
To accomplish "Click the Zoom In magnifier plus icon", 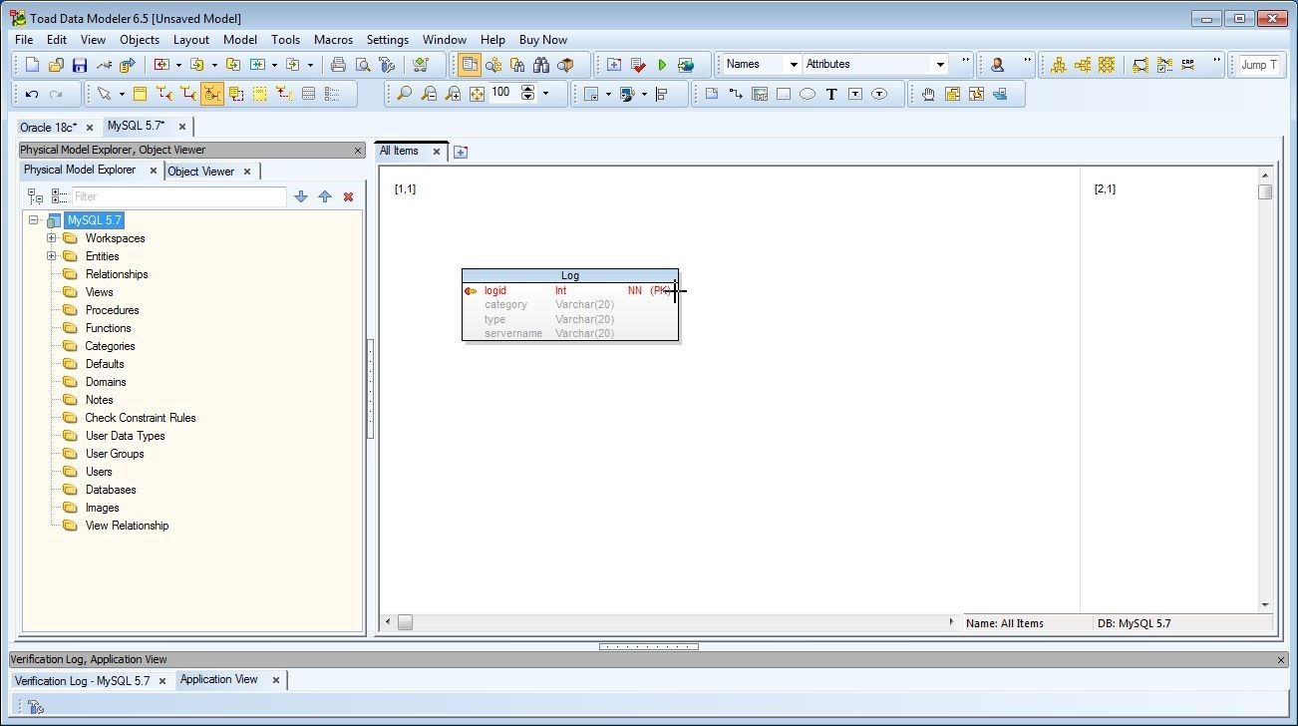I will [453, 94].
